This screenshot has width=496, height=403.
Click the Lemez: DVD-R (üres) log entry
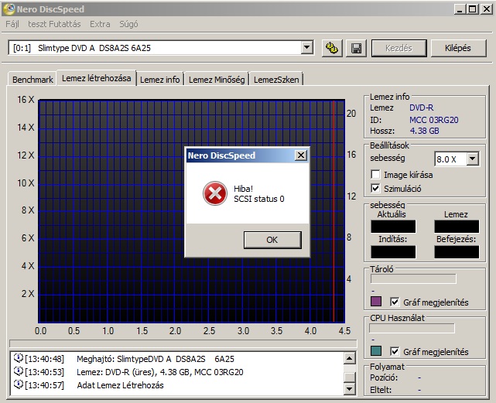pos(160,372)
